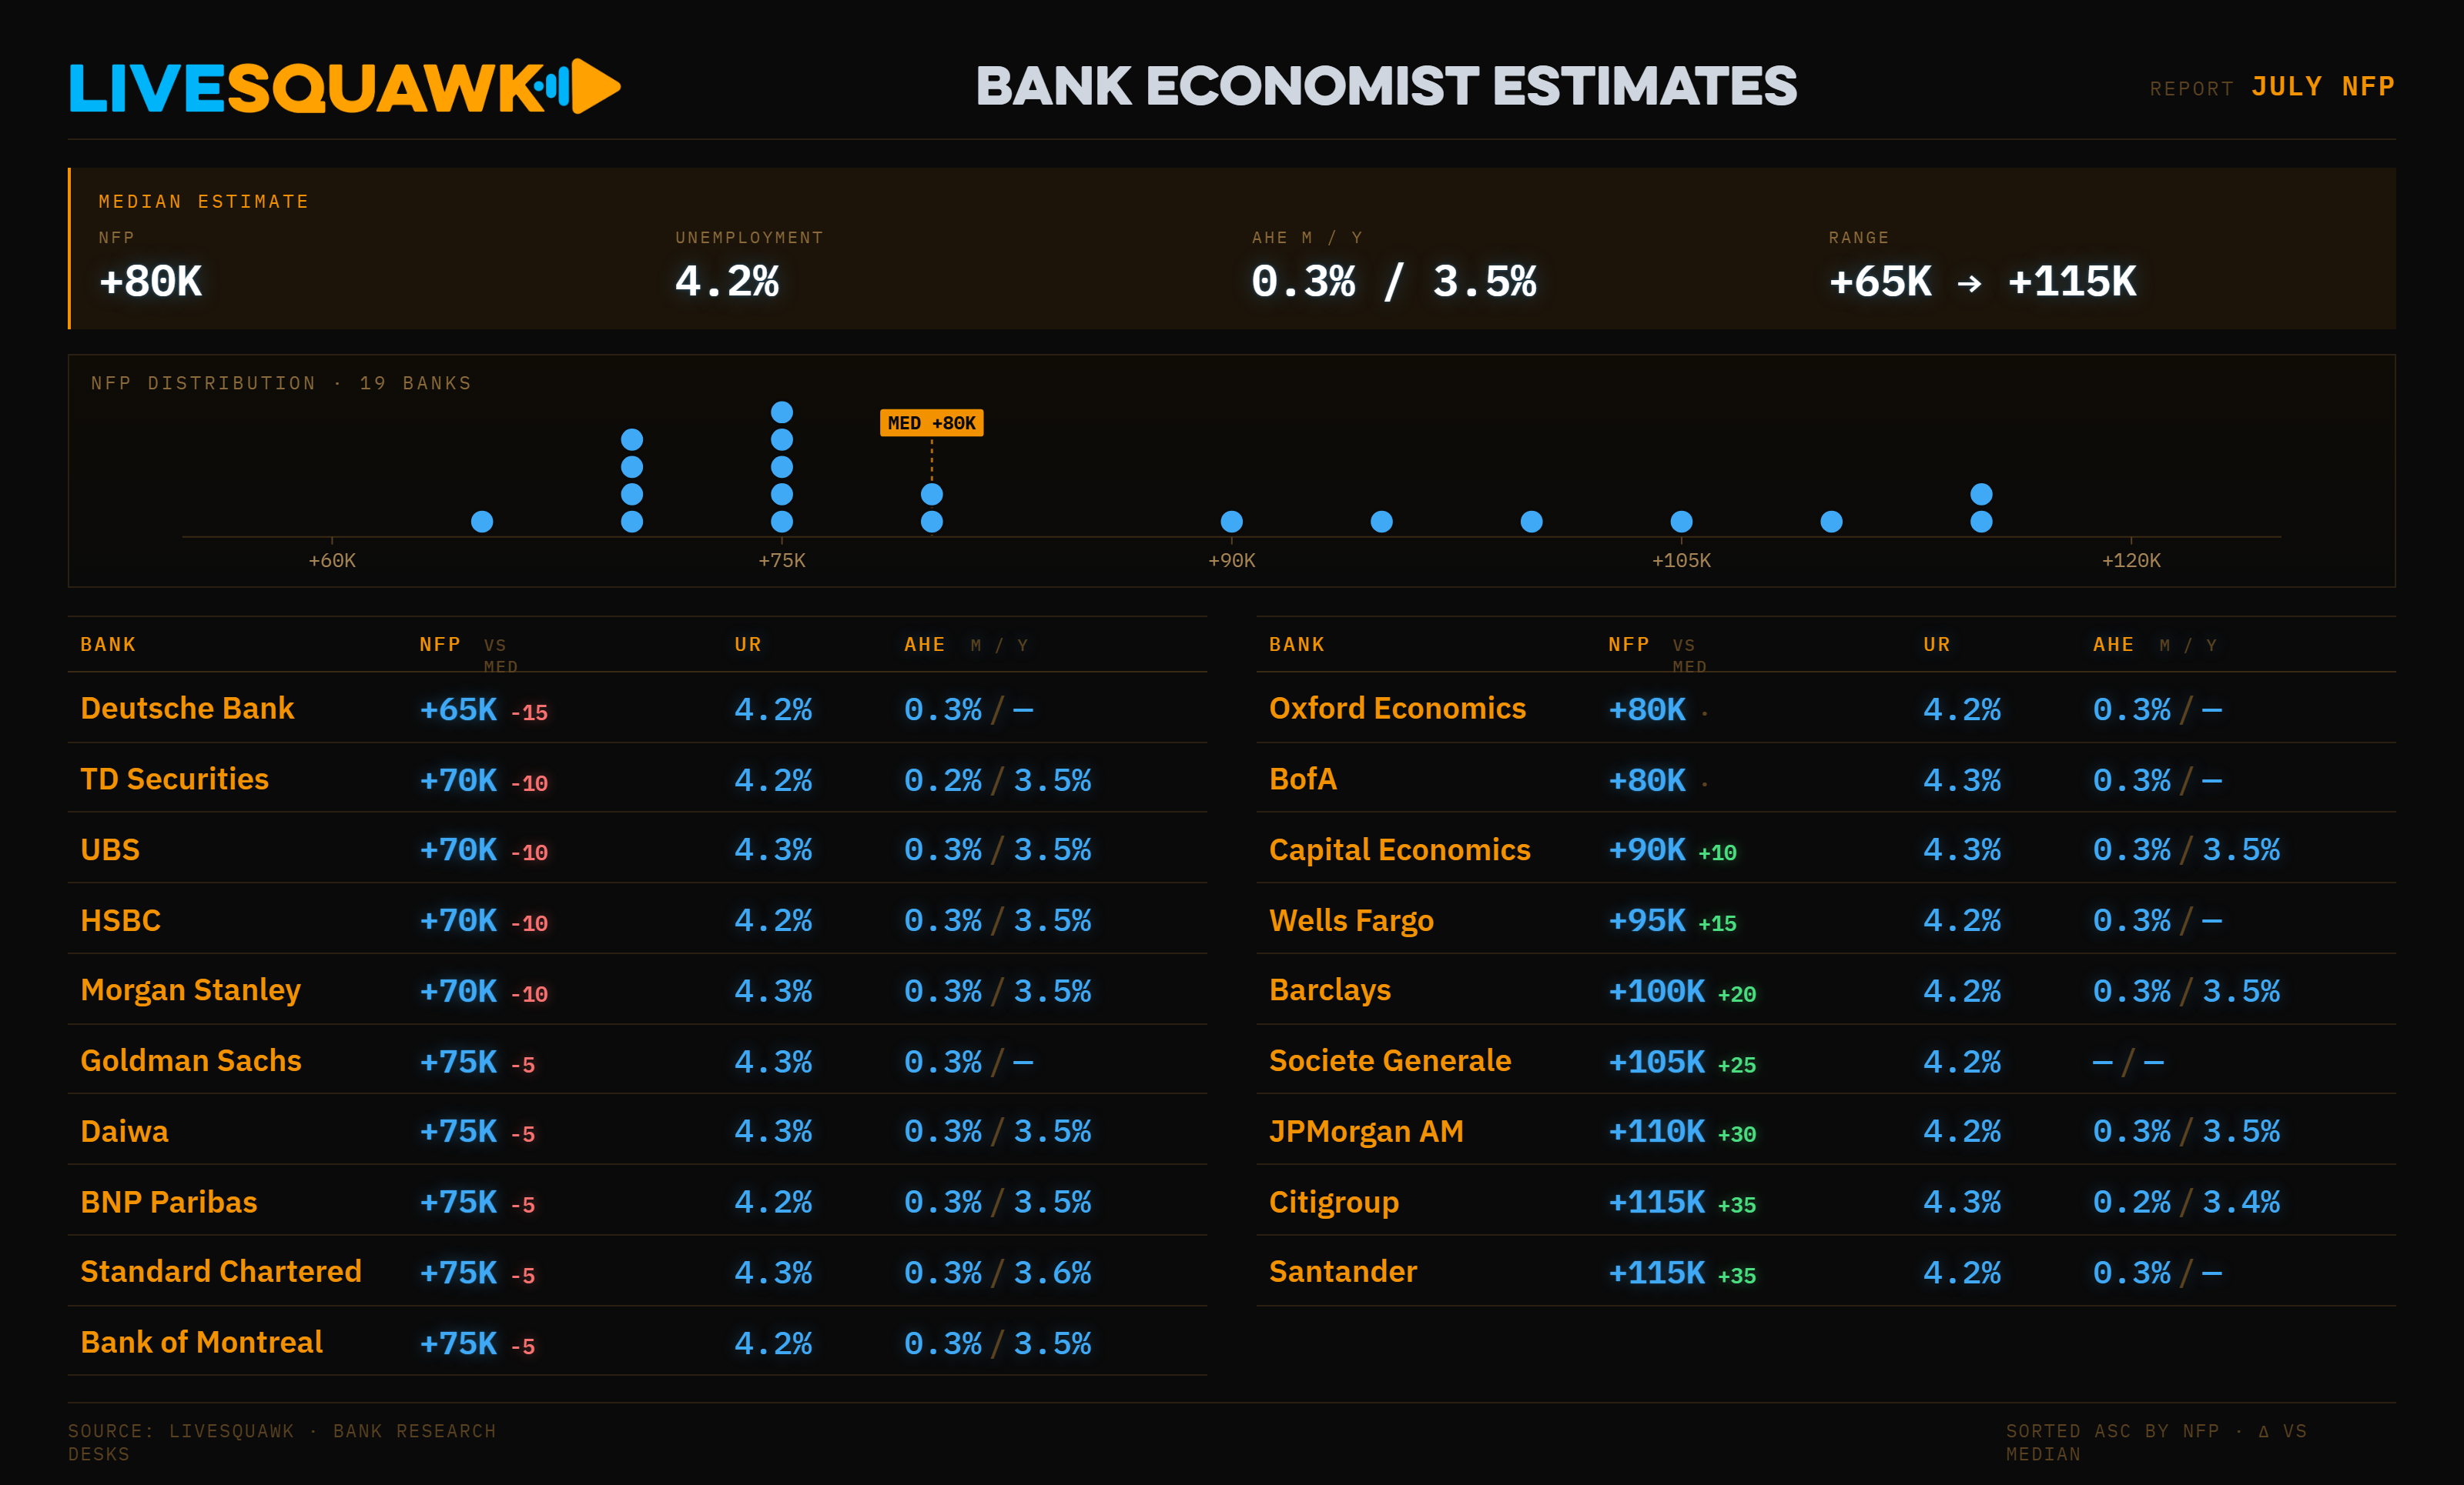Click the "Societe Generale" bank name
This screenshot has height=1485, width=2464.
pos(1390,1060)
